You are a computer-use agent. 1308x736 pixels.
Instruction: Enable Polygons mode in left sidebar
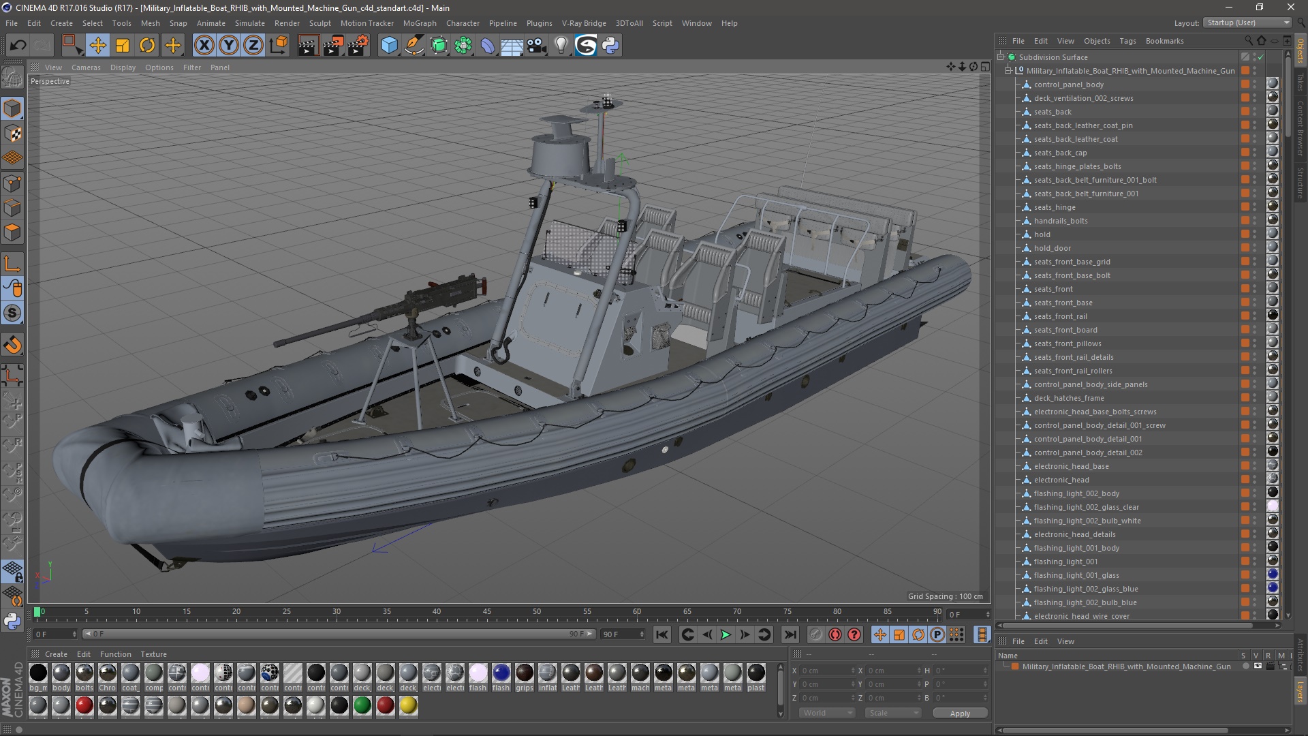(12, 232)
